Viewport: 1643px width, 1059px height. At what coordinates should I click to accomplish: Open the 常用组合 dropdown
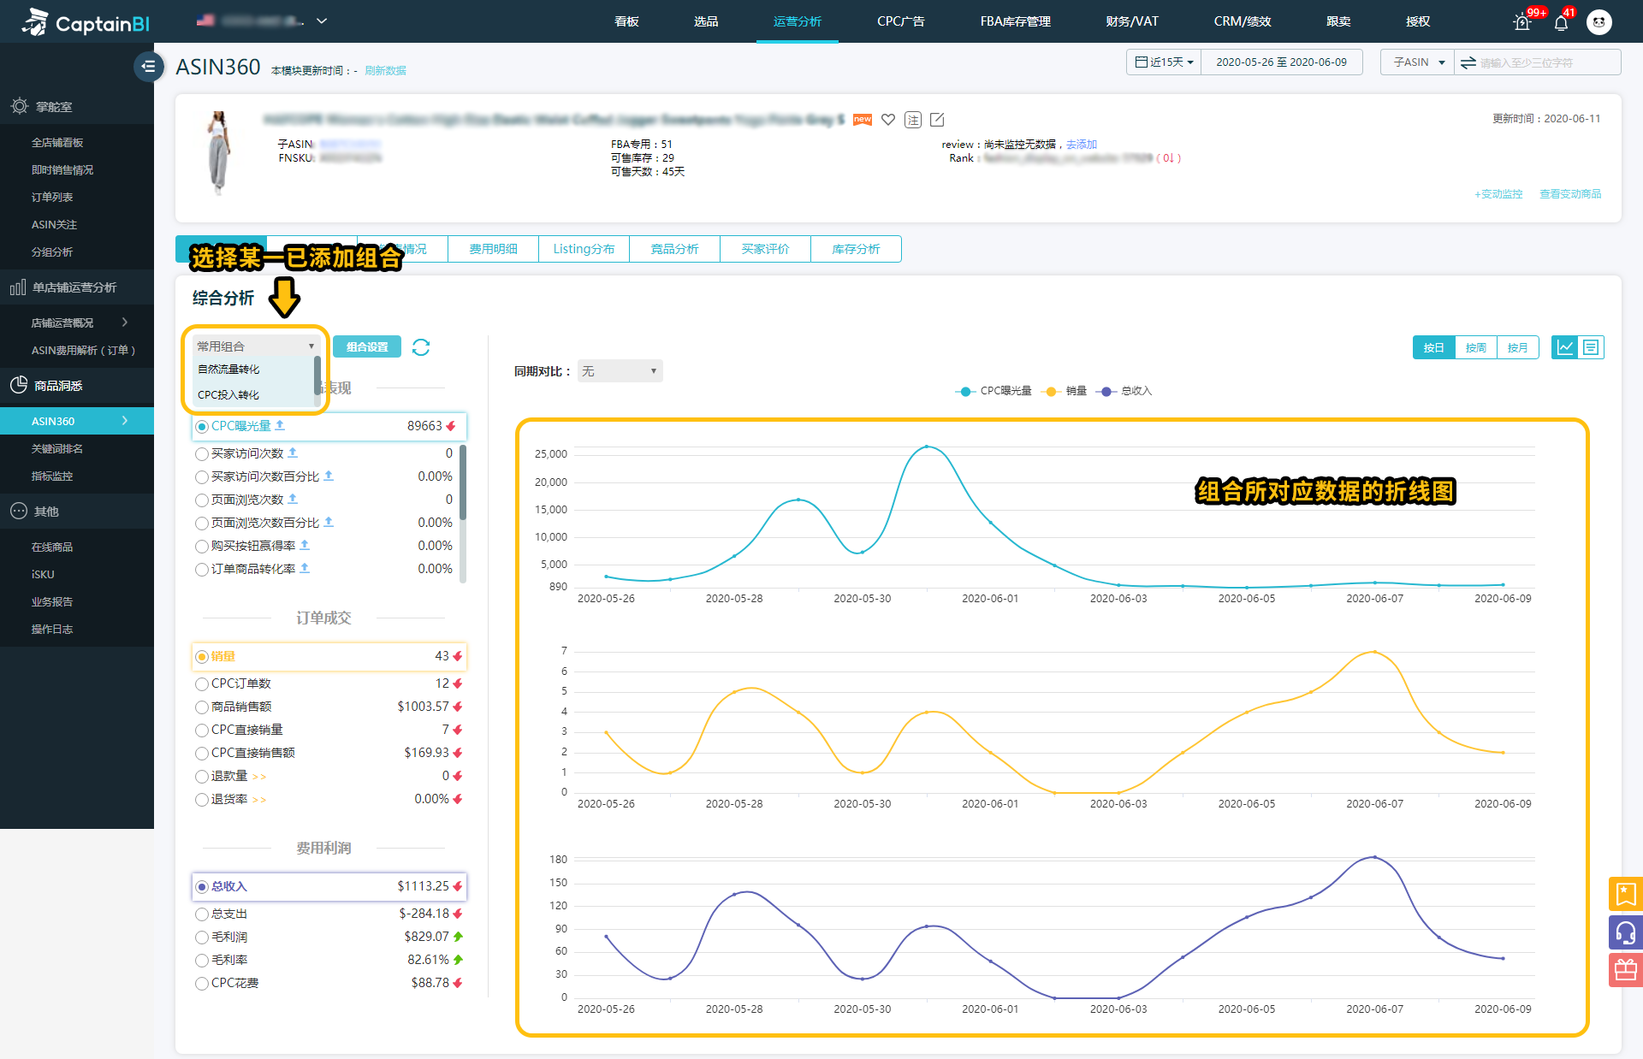[256, 346]
